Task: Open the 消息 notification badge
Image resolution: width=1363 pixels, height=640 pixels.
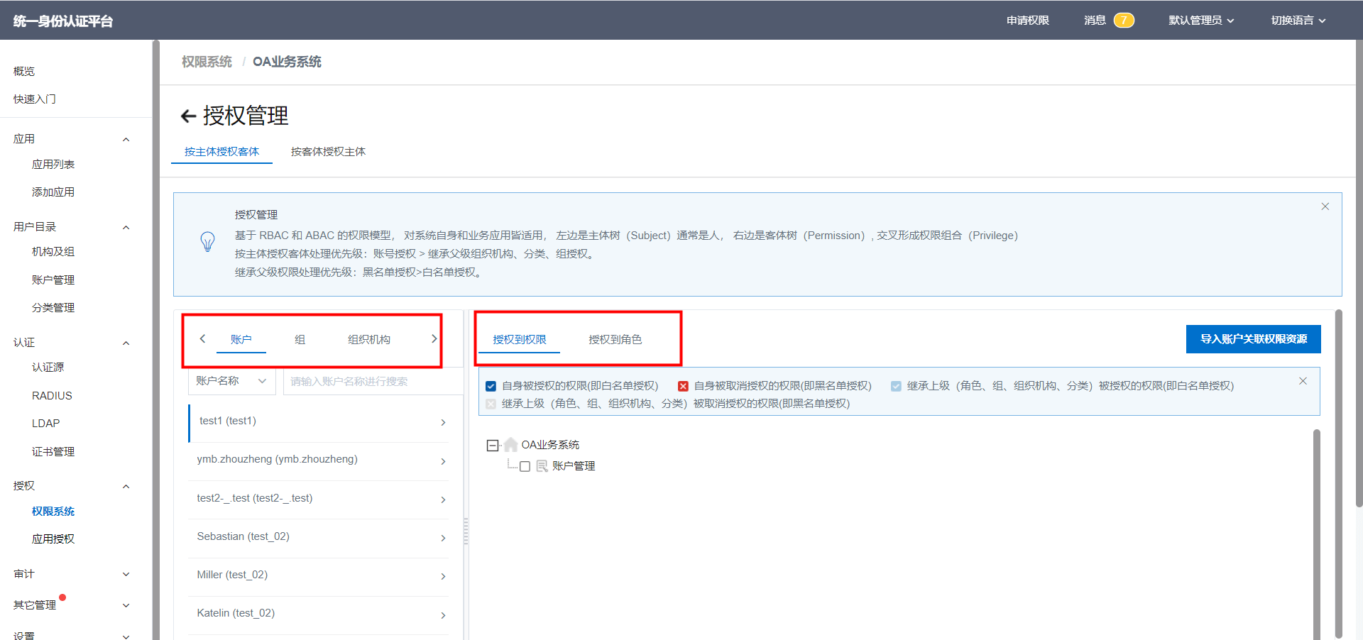Action: (x=1123, y=20)
